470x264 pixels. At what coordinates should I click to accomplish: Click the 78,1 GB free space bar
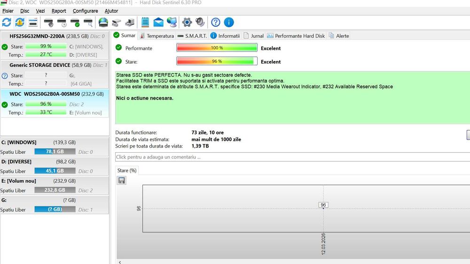(x=55, y=152)
